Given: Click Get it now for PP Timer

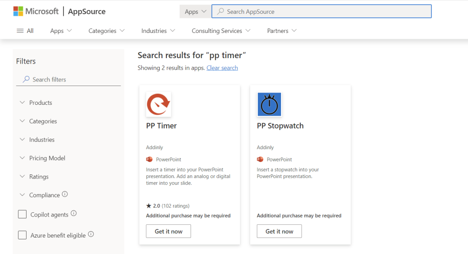Looking at the screenshot, I should point(168,231).
